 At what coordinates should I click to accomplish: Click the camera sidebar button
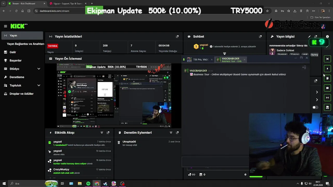327,107
